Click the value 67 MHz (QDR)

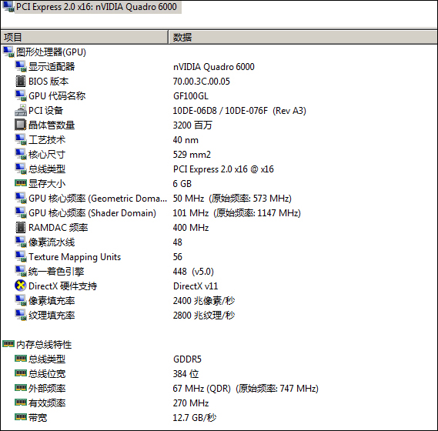(202, 388)
